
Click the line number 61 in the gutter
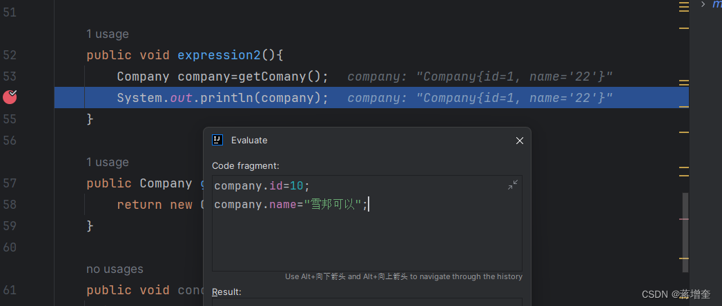point(10,290)
